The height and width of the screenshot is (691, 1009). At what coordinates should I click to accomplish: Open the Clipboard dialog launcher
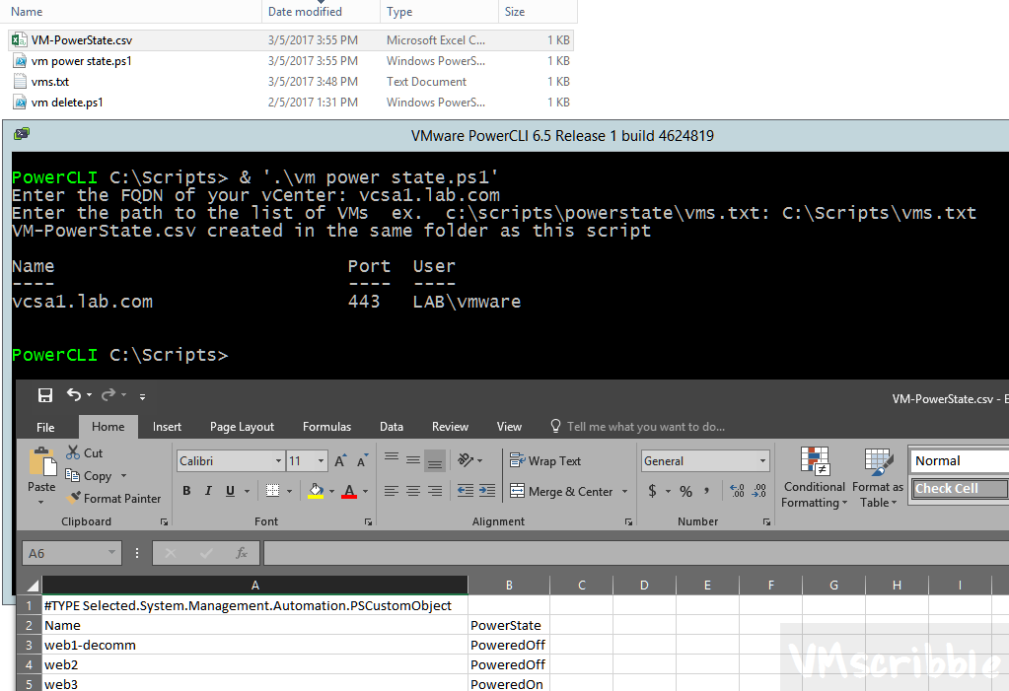coord(164,521)
